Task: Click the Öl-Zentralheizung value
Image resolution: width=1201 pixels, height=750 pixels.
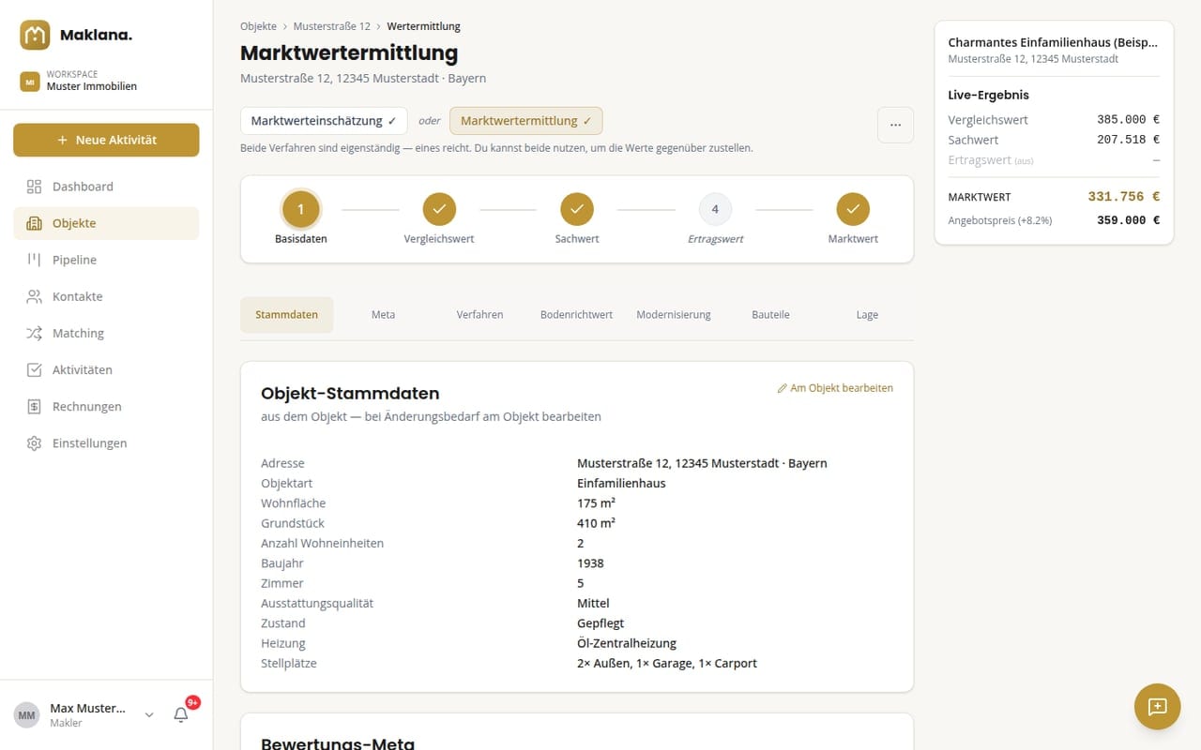Action: tap(627, 643)
